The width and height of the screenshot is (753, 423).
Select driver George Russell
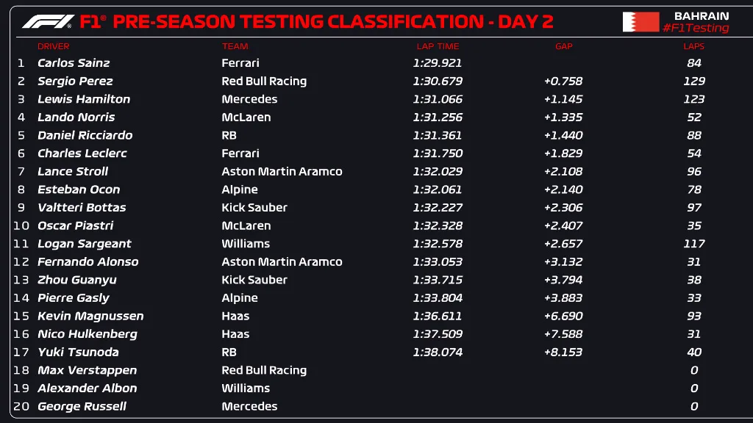pyautogui.click(x=82, y=406)
